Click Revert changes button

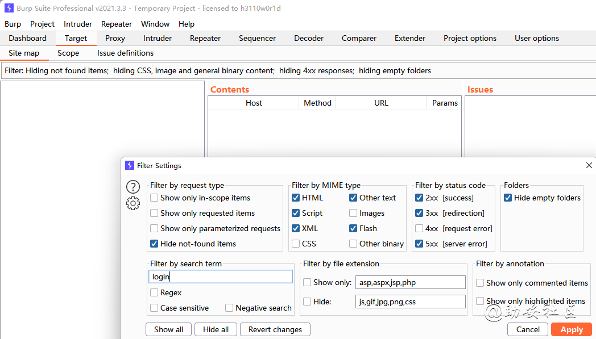[x=275, y=329]
